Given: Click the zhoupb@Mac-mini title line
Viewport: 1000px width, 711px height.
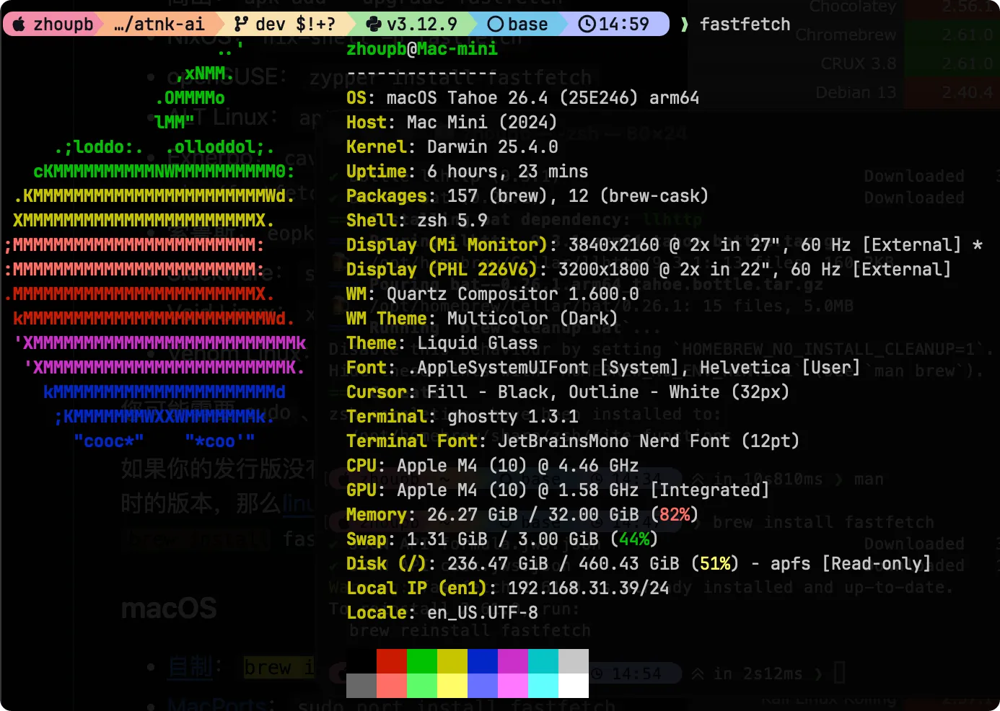Looking at the screenshot, I should (422, 48).
